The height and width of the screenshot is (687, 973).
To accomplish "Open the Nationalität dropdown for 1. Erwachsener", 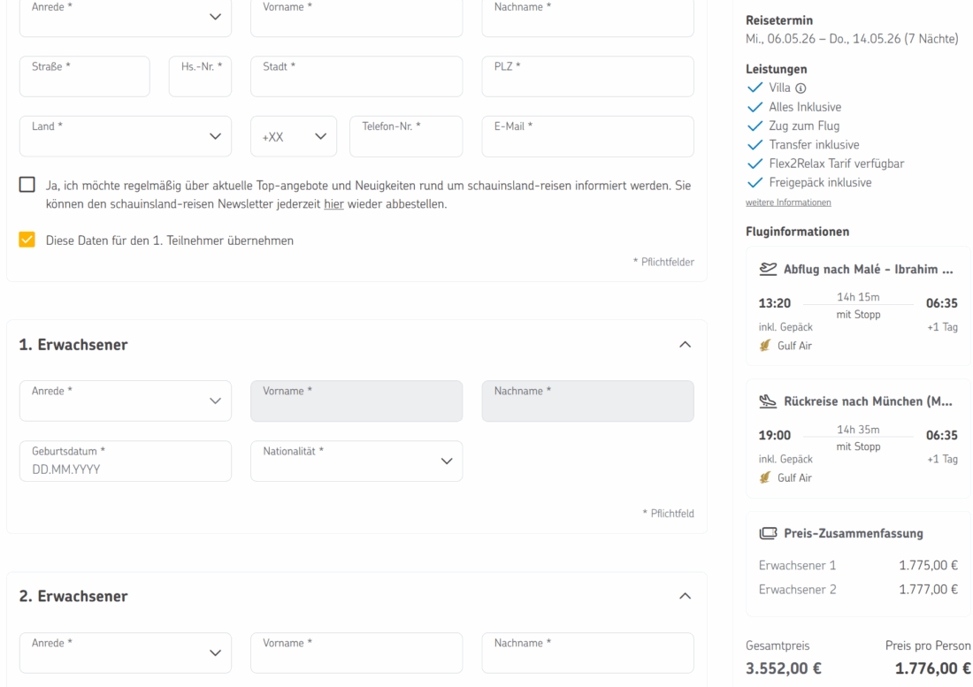I will tap(356, 462).
